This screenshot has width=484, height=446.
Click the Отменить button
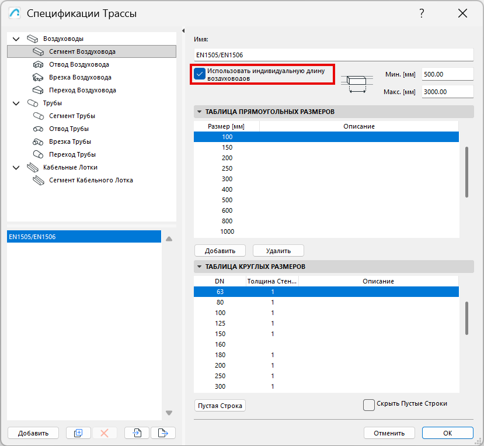point(389,433)
